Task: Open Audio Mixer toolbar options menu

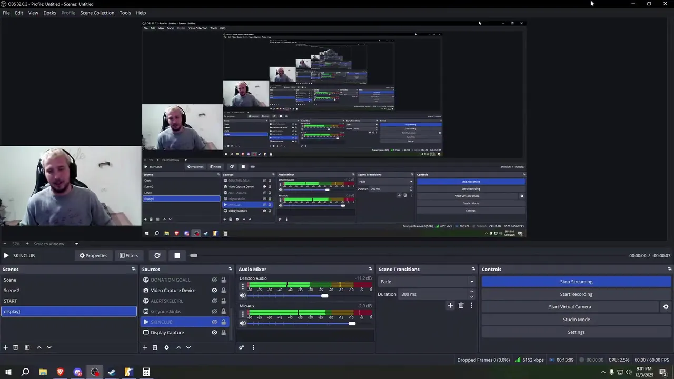Action: tap(253, 347)
